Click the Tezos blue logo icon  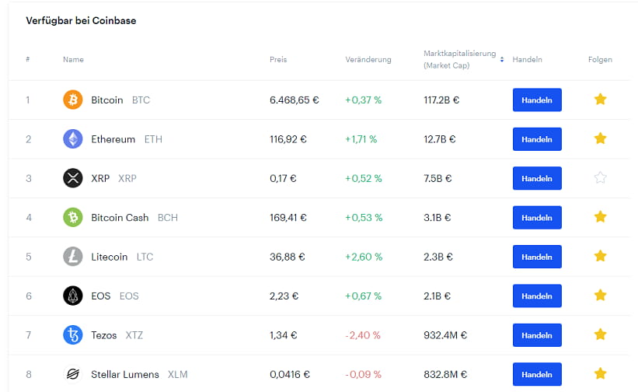pos(73,334)
